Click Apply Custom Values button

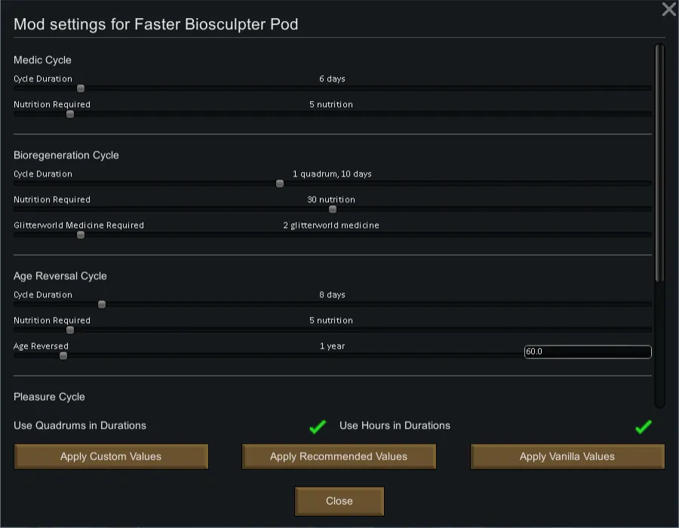(111, 456)
